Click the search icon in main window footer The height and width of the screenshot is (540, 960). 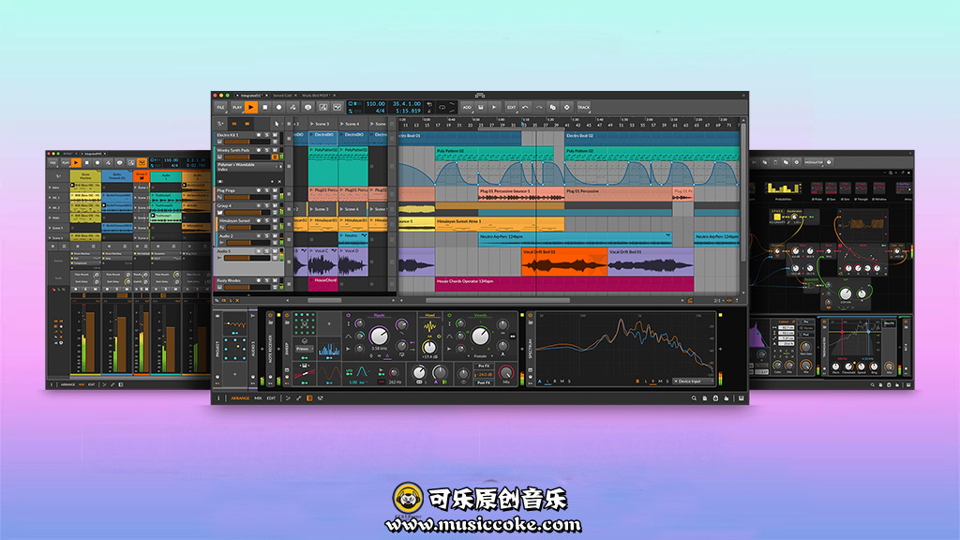[694, 398]
